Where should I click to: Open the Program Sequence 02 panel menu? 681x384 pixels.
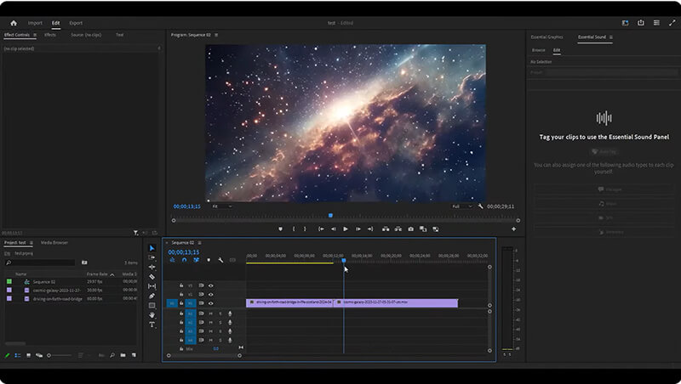coord(216,35)
